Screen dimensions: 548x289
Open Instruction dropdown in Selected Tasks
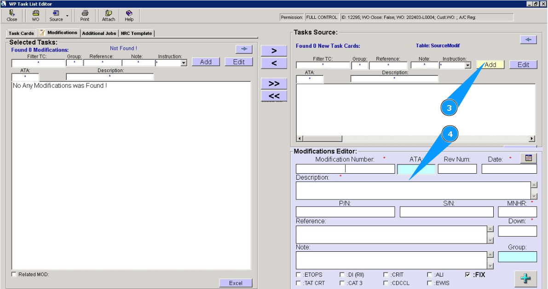tap(184, 63)
